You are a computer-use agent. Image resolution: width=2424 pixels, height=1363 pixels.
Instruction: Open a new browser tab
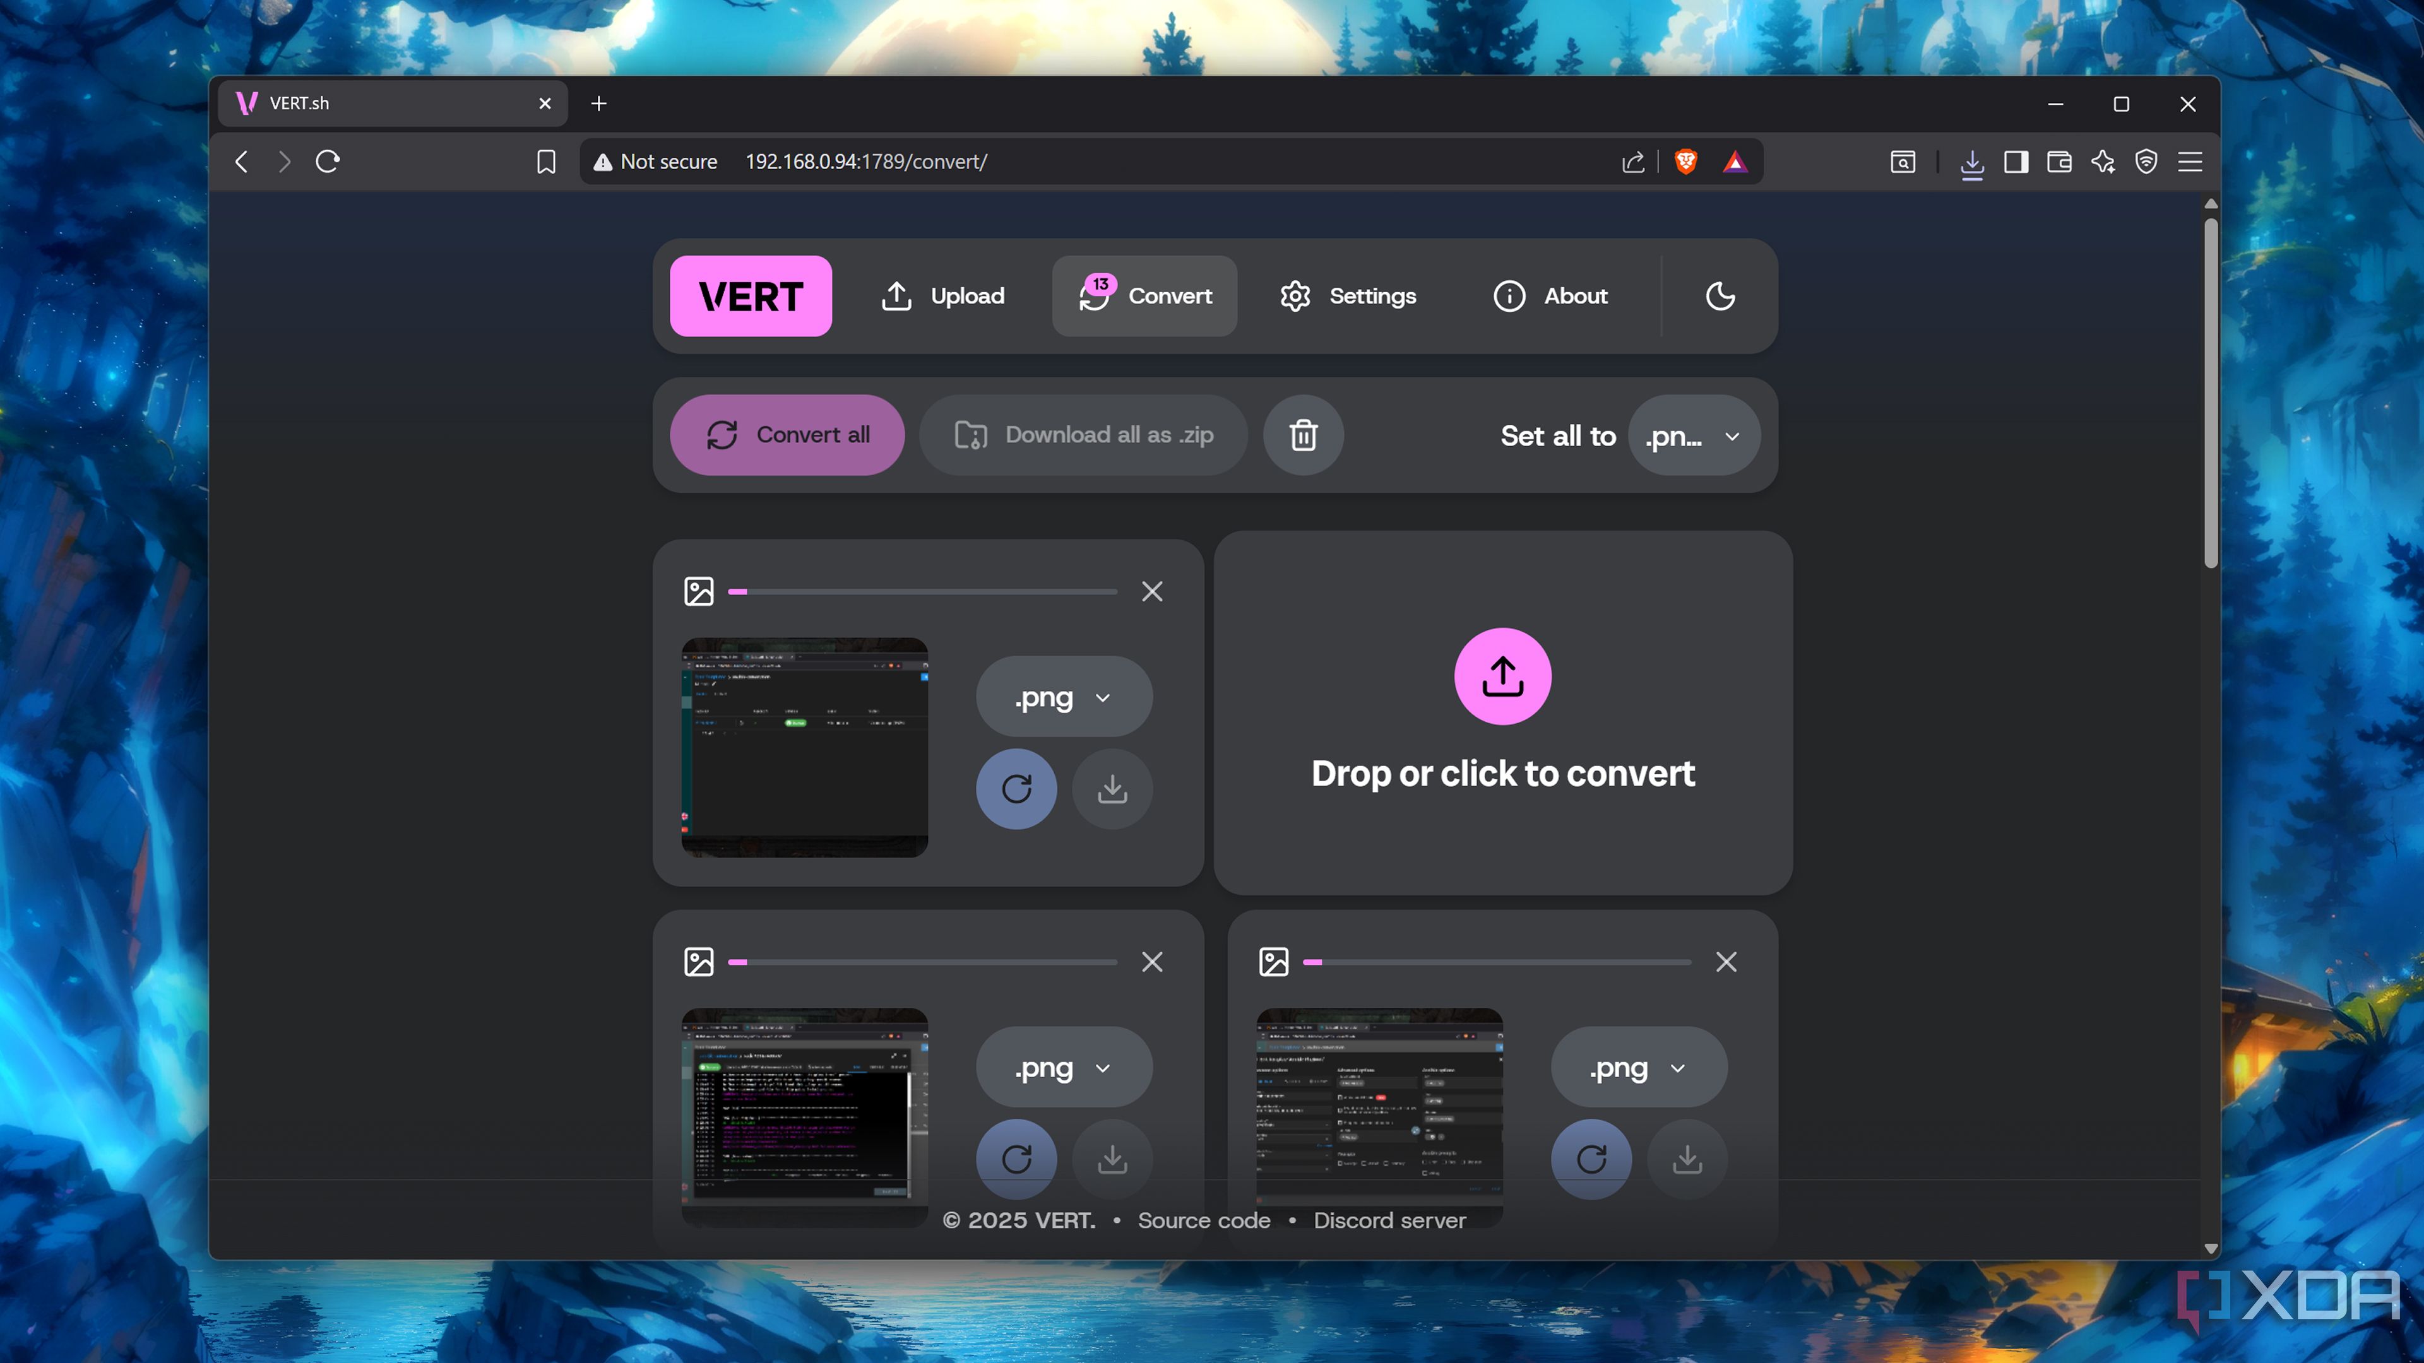[x=598, y=103]
